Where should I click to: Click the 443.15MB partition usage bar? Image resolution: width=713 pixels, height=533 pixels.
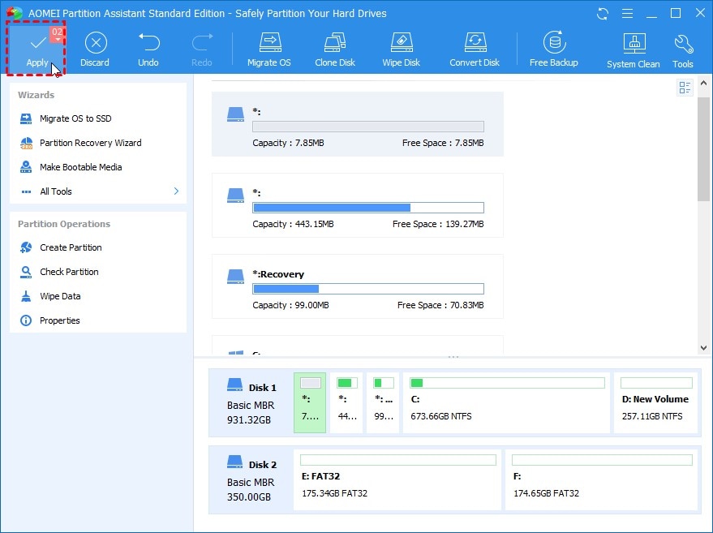click(368, 208)
